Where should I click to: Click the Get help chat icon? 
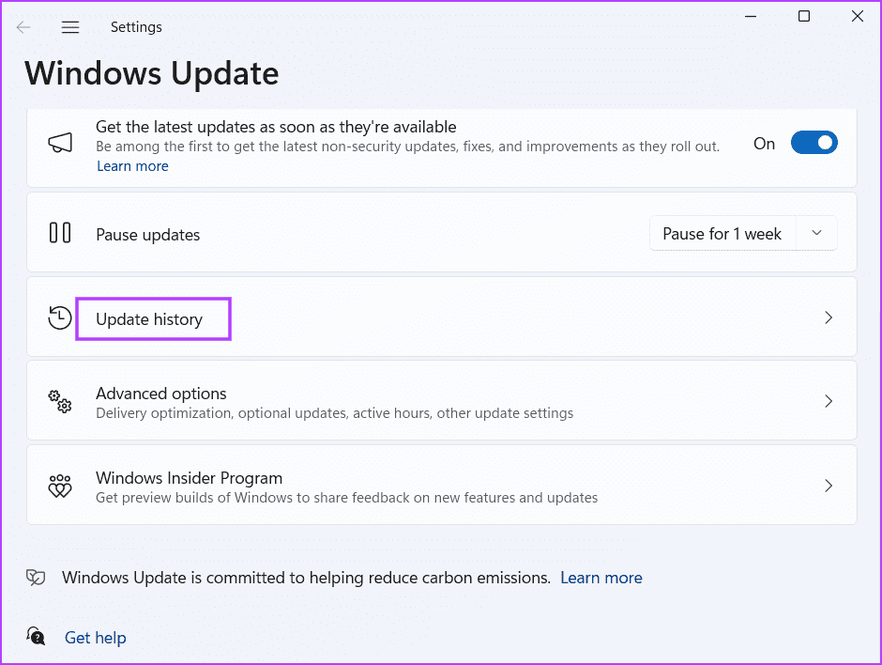(36, 637)
